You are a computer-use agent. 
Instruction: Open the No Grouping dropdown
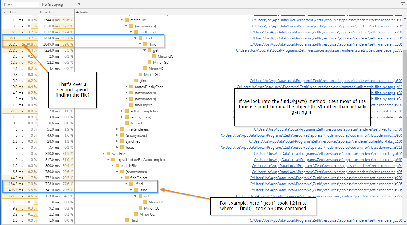[x=61, y=5]
